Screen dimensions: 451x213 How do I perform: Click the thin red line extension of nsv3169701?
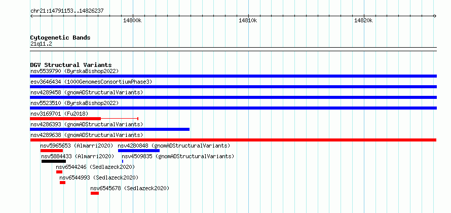click(x=120, y=119)
